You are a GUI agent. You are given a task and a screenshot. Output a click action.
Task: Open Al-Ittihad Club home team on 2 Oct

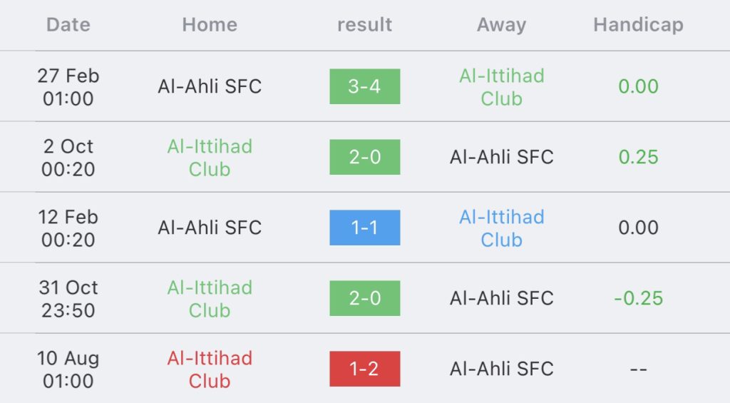[210, 158]
